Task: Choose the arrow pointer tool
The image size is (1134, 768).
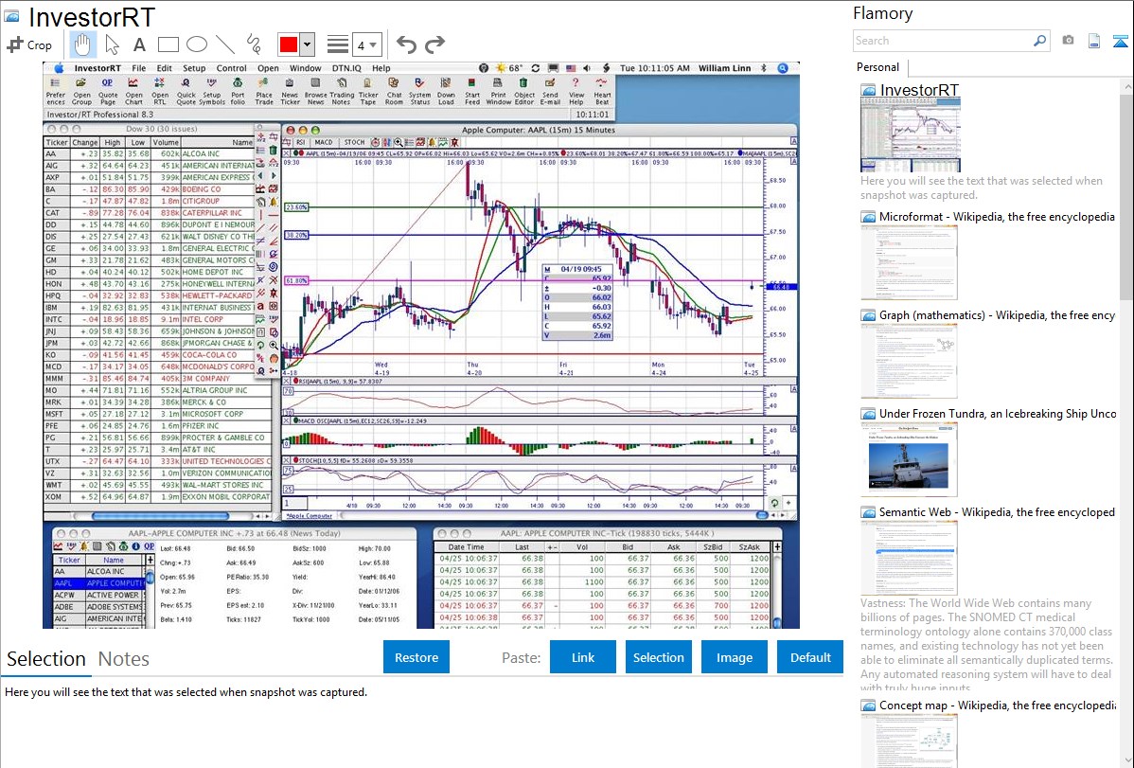Action: pyautogui.click(x=112, y=45)
